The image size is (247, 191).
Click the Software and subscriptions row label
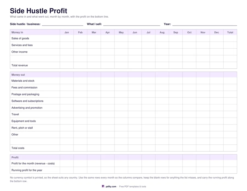pos(27,101)
